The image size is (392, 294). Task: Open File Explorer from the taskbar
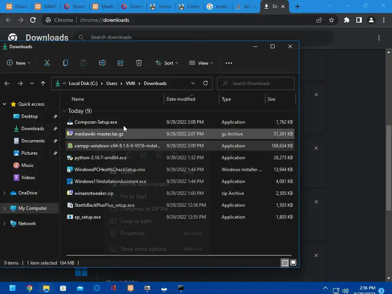46,288
